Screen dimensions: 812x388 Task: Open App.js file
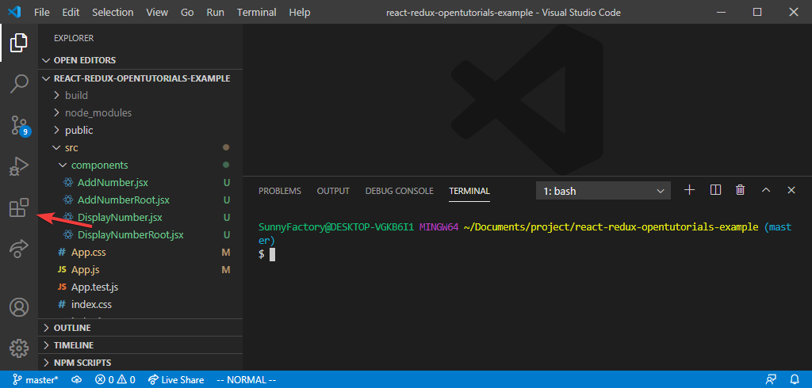click(140, 270)
